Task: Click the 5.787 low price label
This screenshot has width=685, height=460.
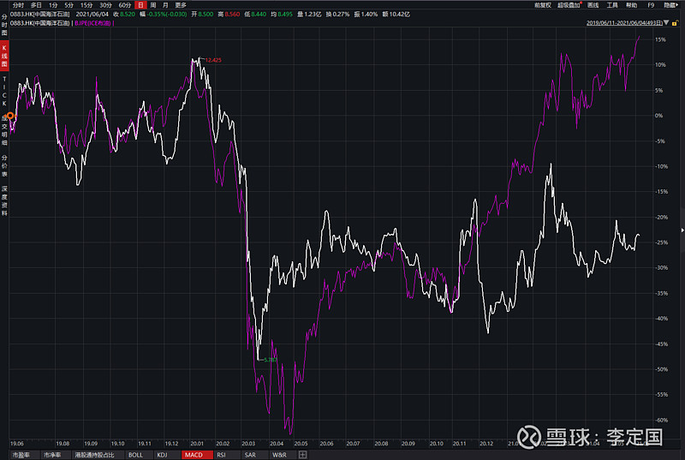Action: [271, 360]
